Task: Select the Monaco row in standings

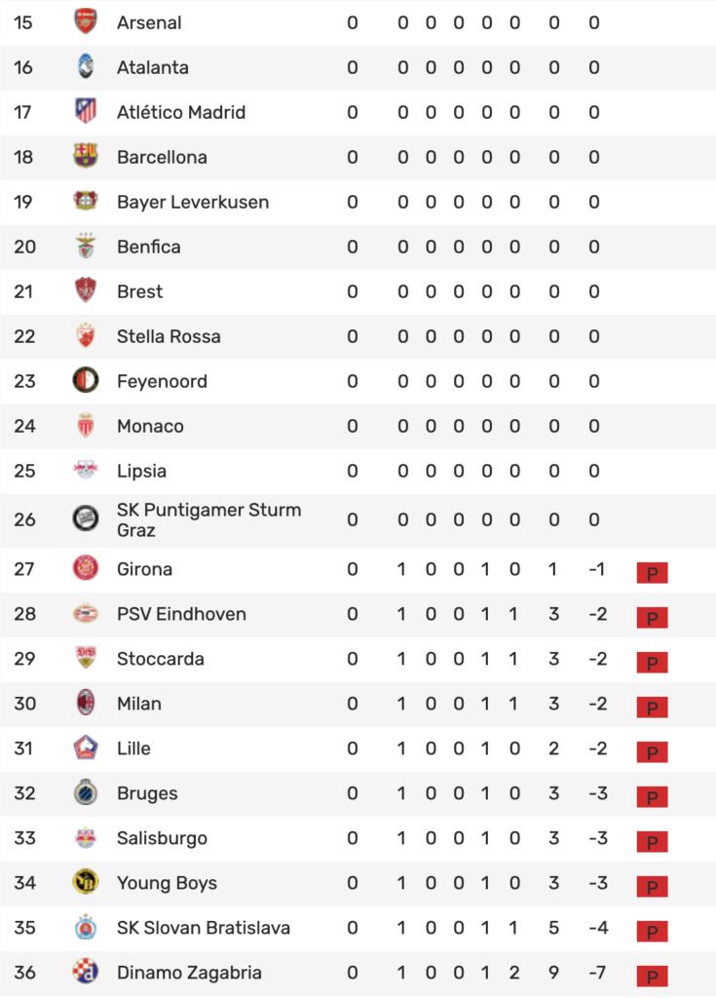Action: click(358, 426)
